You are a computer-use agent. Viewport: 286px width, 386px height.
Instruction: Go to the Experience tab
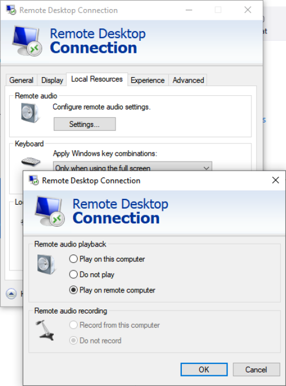148,80
